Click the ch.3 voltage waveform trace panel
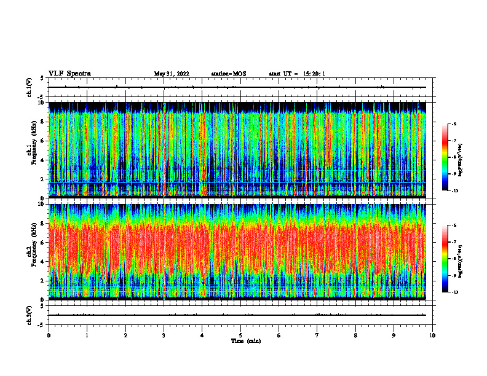Screen dimensions: 487x376 [x=240, y=315]
